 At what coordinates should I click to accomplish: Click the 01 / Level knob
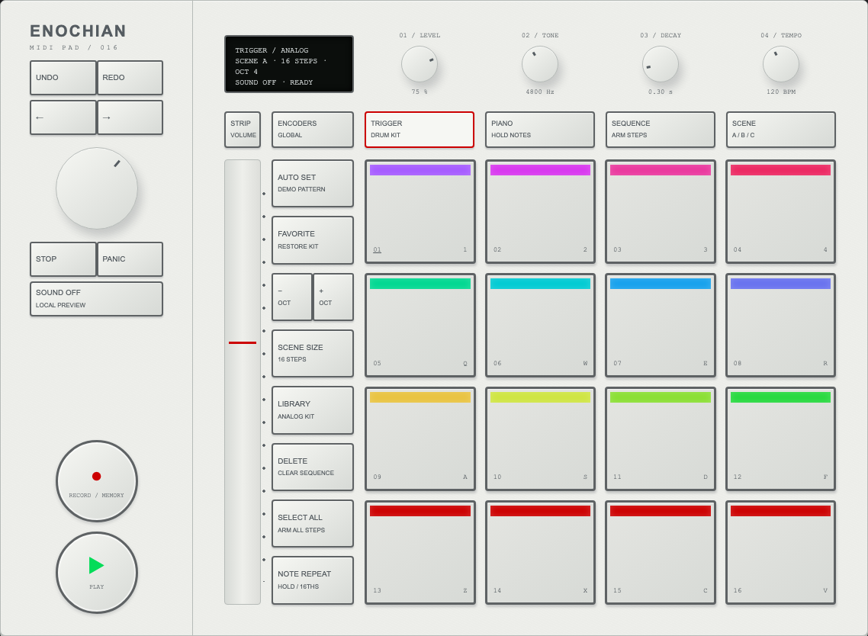point(419,64)
